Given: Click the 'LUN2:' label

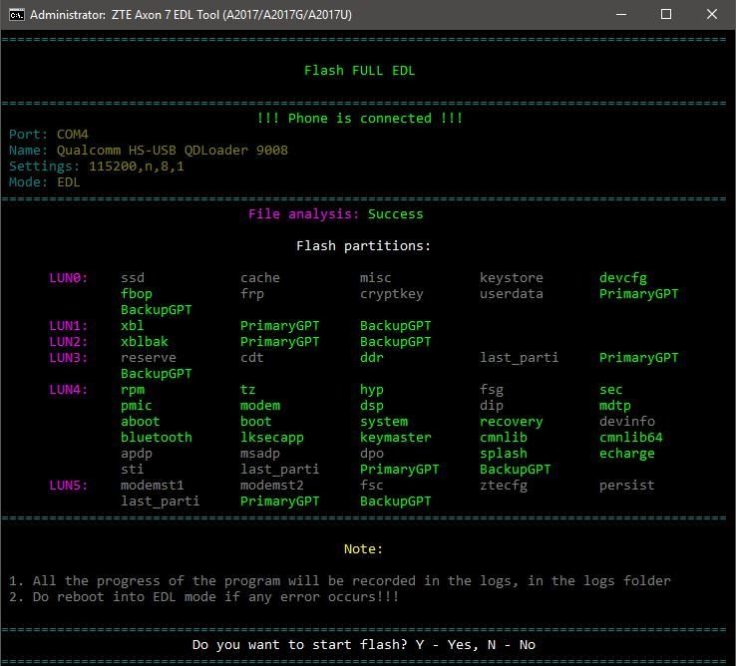Looking at the screenshot, I should click(68, 342).
